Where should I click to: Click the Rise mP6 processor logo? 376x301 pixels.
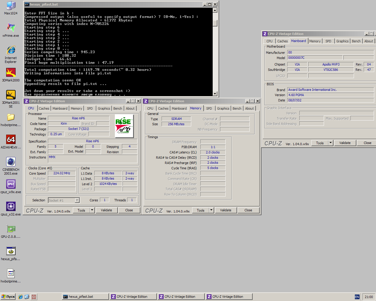(124, 126)
